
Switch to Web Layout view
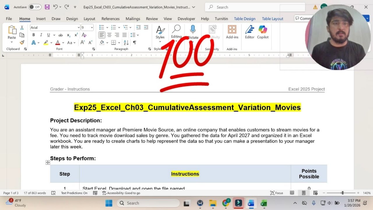(315, 193)
